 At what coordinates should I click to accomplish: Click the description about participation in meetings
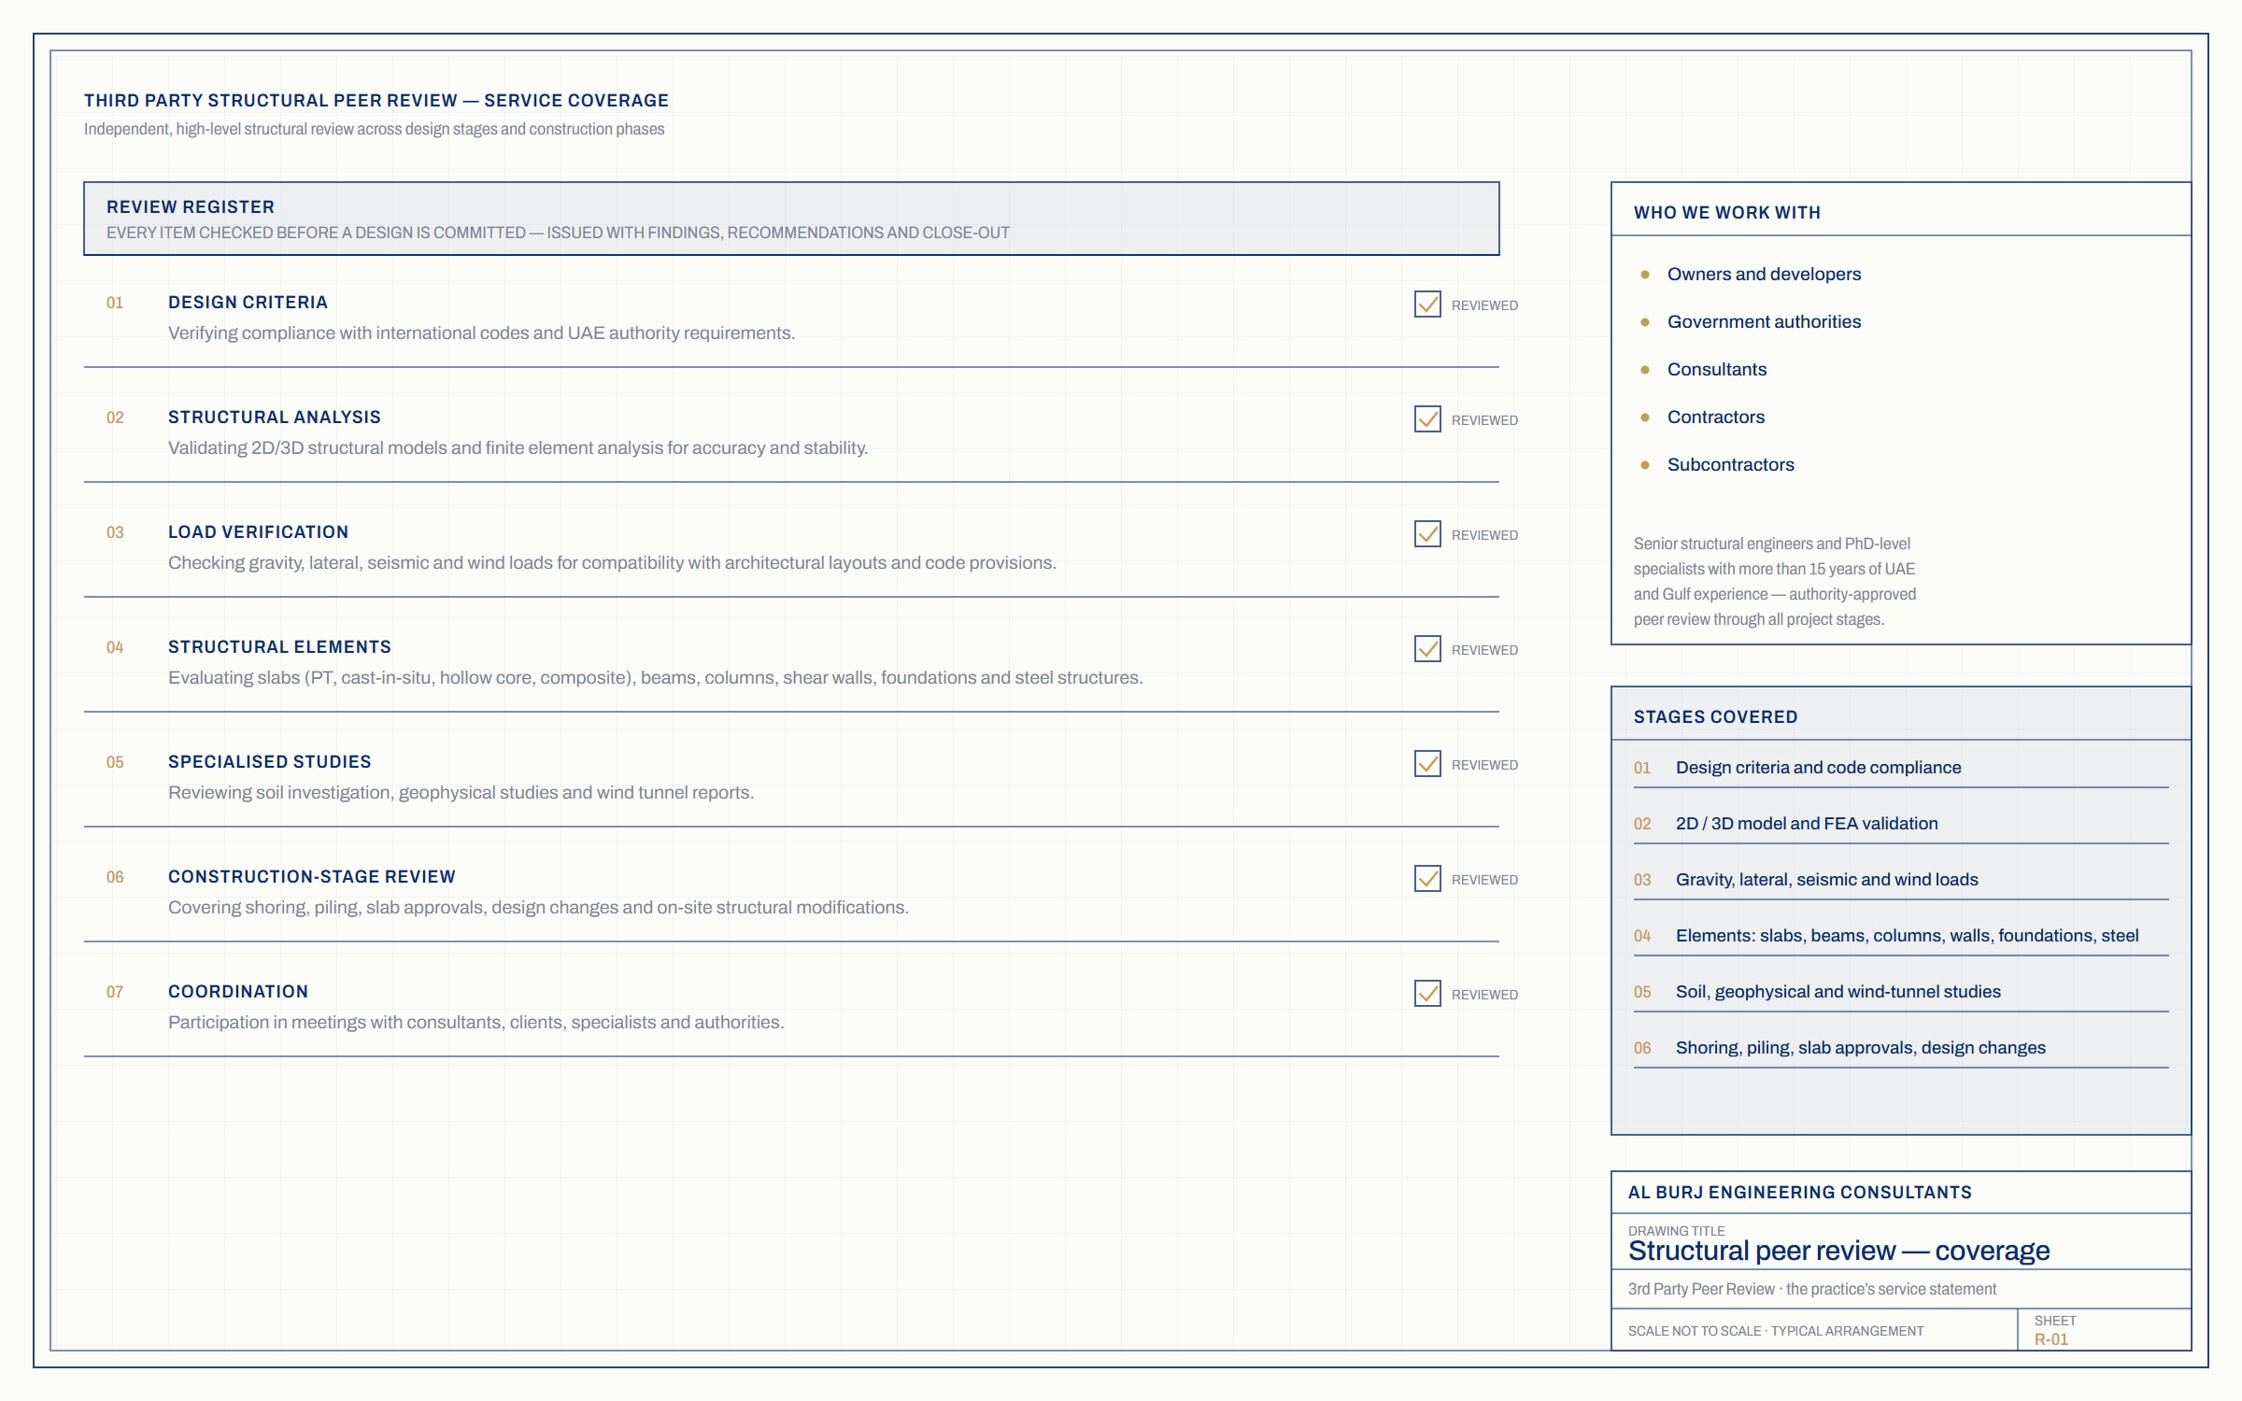click(x=475, y=1023)
